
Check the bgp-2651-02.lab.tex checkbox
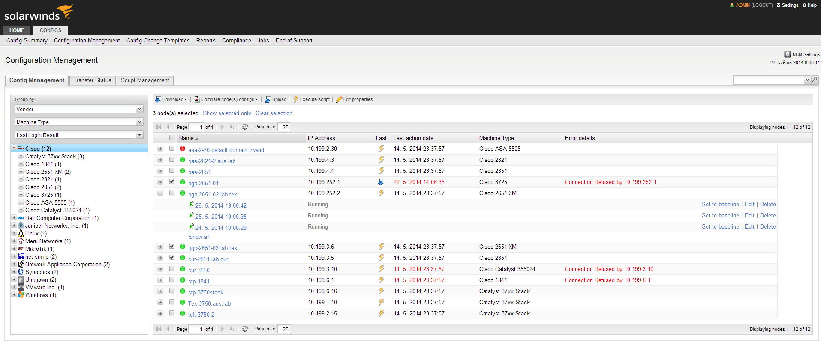point(172,193)
